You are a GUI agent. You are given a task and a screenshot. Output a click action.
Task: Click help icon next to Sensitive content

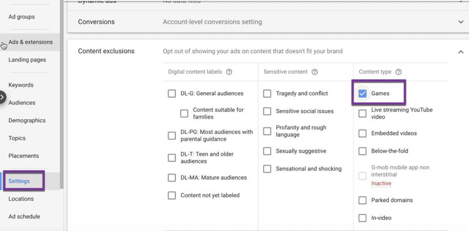[x=315, y=72]
